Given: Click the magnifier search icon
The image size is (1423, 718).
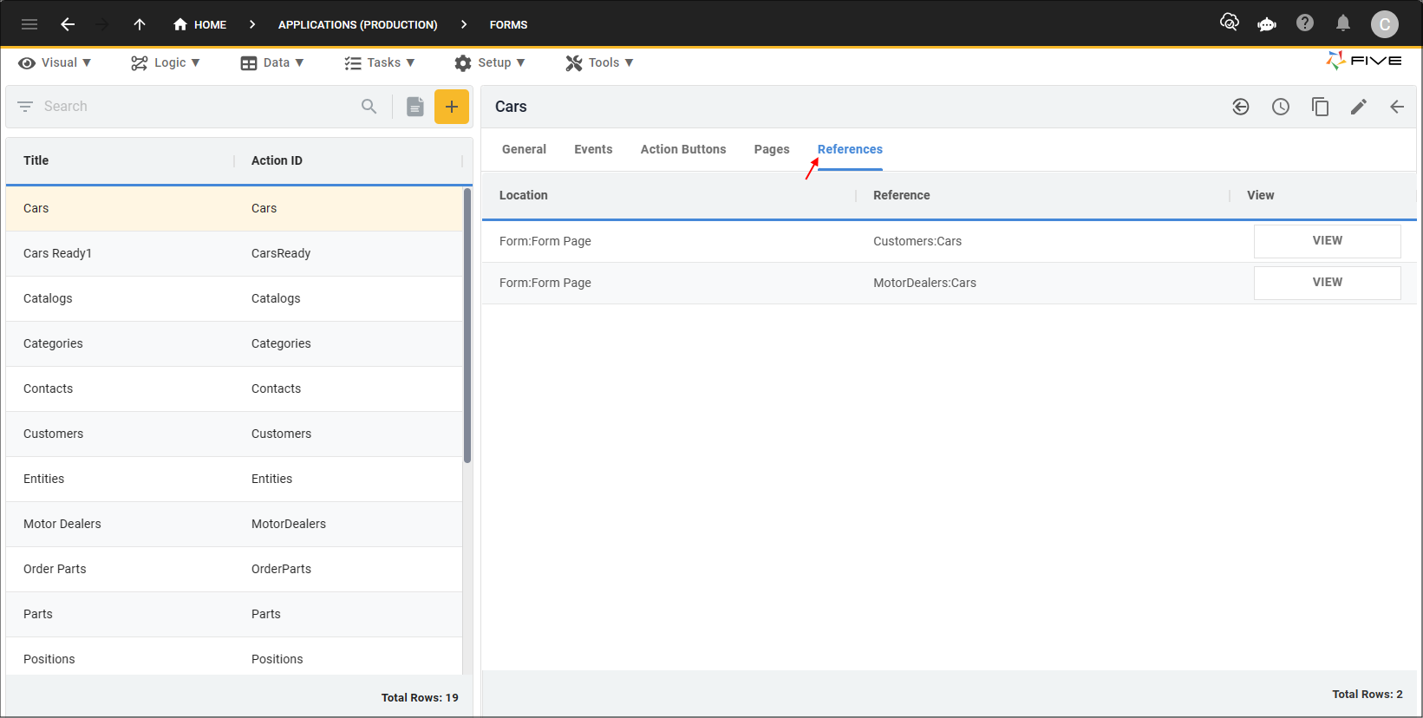Looking at the screenshot, I should 369,106.
